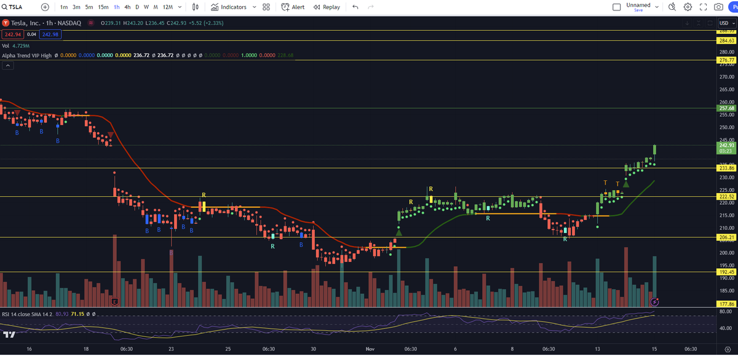Switch to the 1m timeframe
Image resolution: width=738 pixels, height=356 pixels.
point(64,7)
